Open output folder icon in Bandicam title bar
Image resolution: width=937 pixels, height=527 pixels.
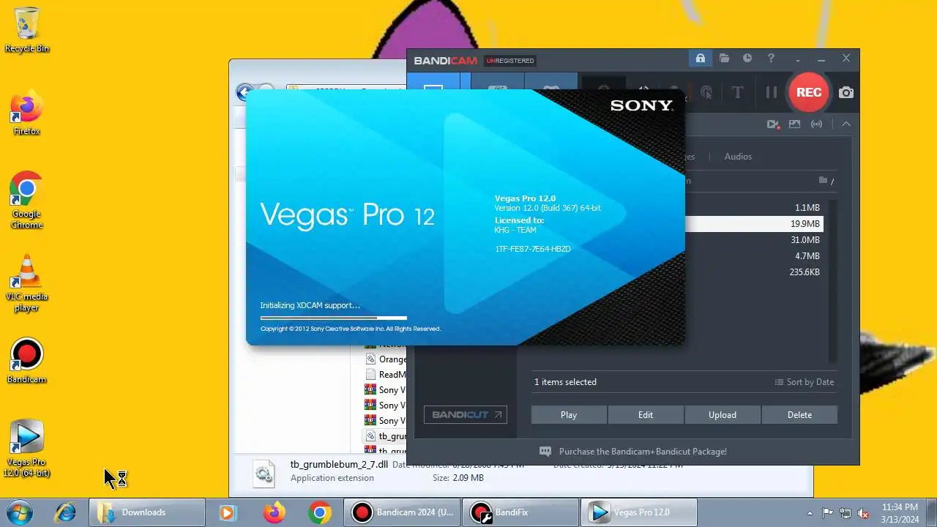724,59
